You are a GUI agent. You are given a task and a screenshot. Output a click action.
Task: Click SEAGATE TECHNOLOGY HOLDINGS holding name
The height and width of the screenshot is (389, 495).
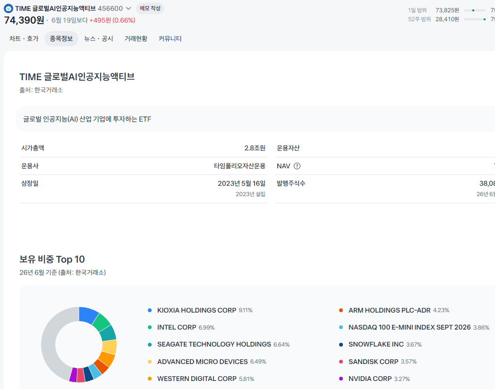pyautogui.click(x=214, y=345)
